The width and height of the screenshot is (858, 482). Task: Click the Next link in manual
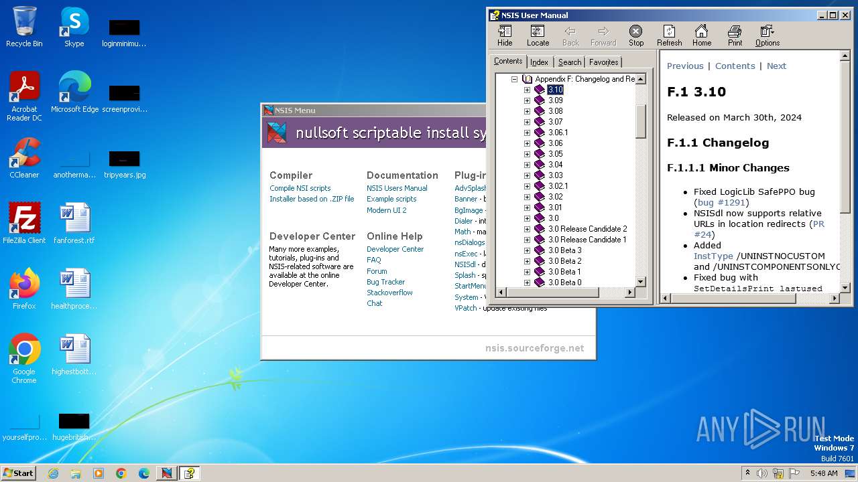776,66
